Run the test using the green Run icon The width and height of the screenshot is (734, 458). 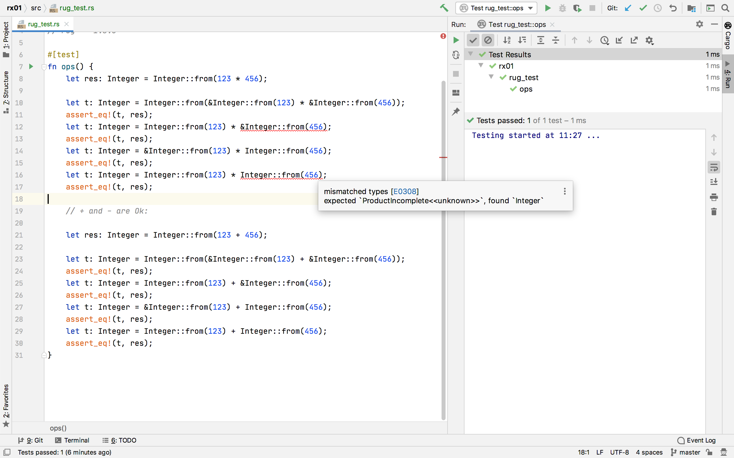coord(548,8)
